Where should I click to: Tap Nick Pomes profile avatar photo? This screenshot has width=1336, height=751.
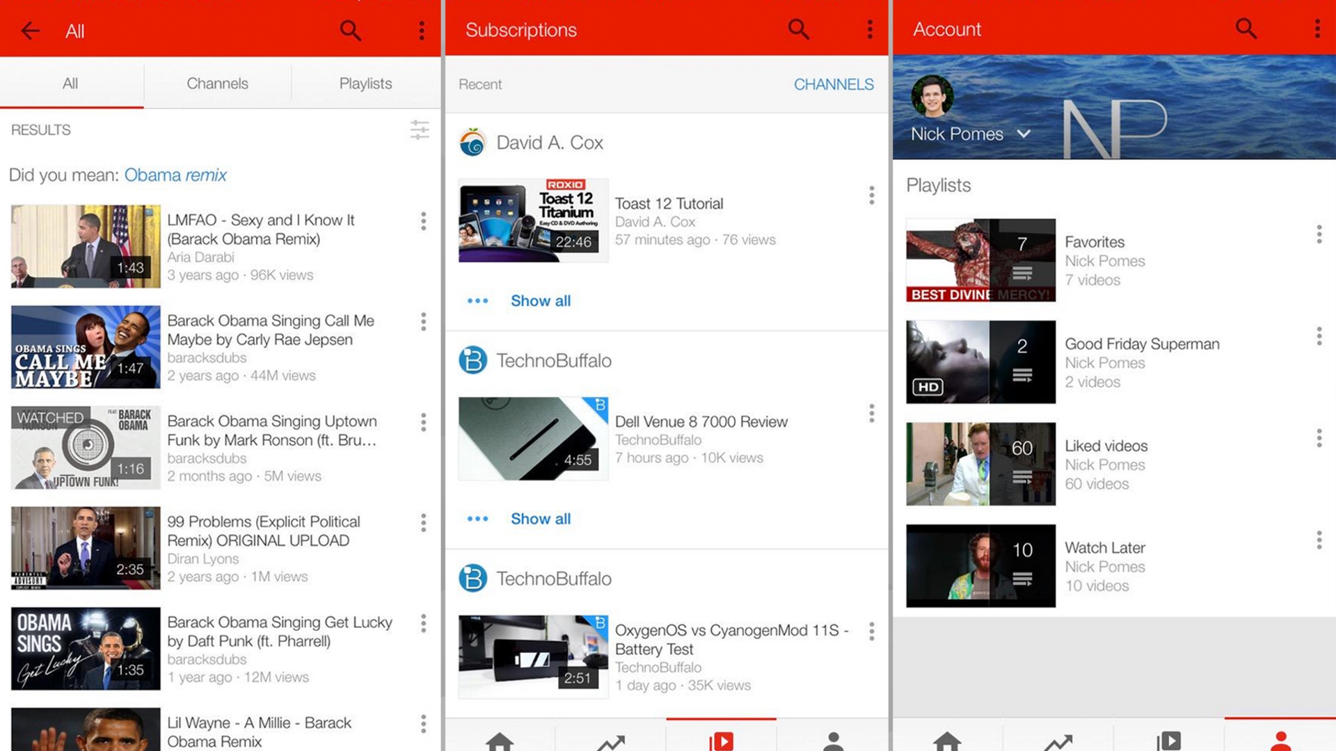coord(932,96)
